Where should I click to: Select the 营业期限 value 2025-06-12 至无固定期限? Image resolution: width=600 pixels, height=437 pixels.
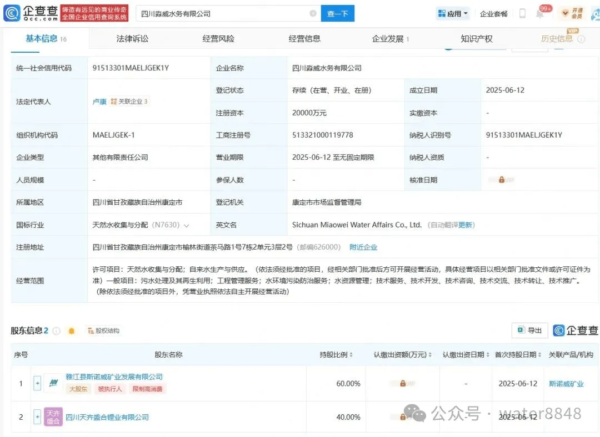[x=333, y=157]
